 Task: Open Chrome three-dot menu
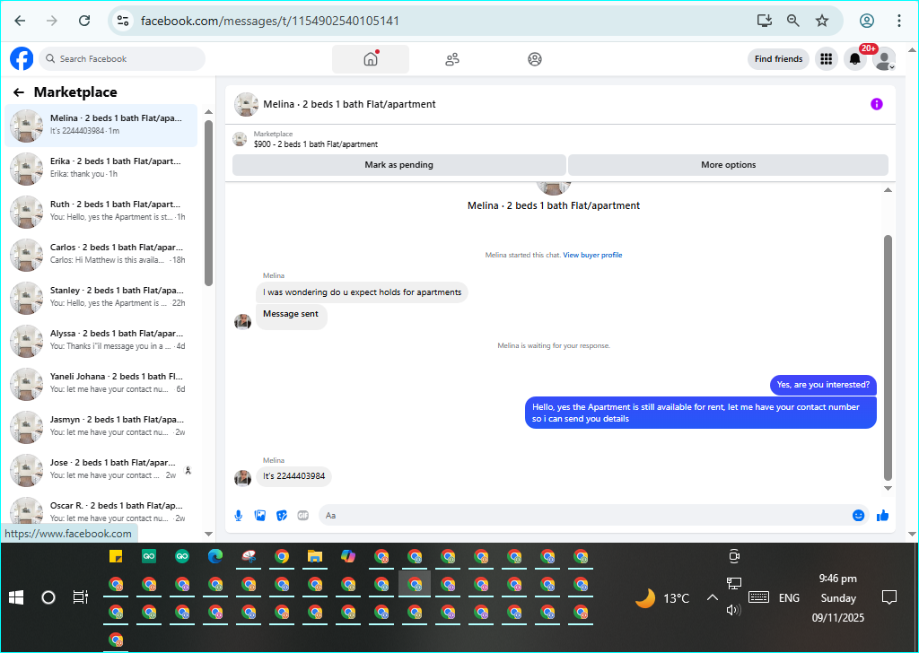click(898, 21)
